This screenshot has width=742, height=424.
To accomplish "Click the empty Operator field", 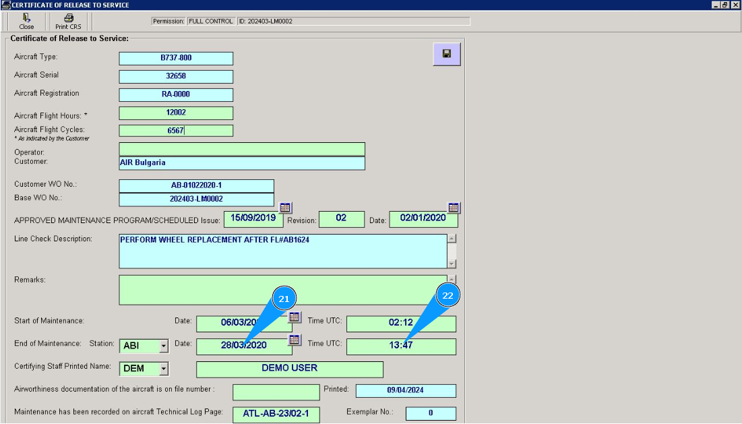I will pos(242,149).
